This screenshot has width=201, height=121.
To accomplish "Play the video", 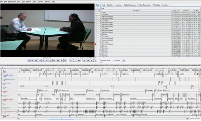I will pyautogui.click(x=47, y=60).
